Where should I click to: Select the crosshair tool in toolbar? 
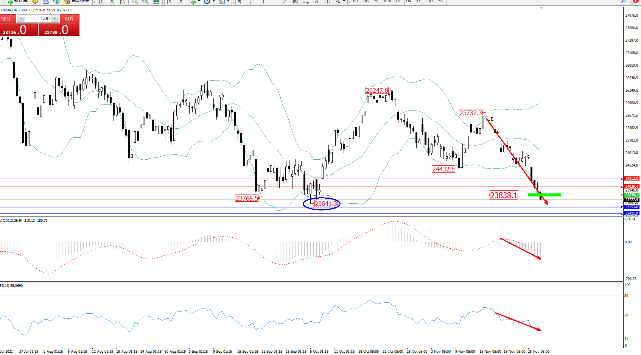(x=250, y=2)
